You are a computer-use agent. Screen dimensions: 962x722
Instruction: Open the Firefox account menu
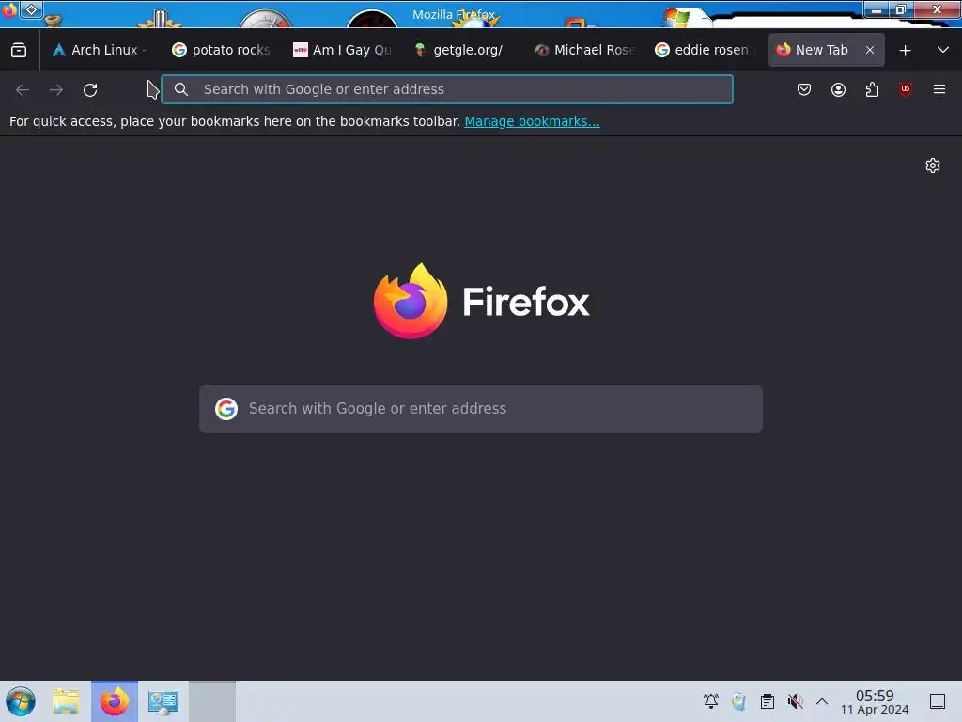[x=838, y=89]
